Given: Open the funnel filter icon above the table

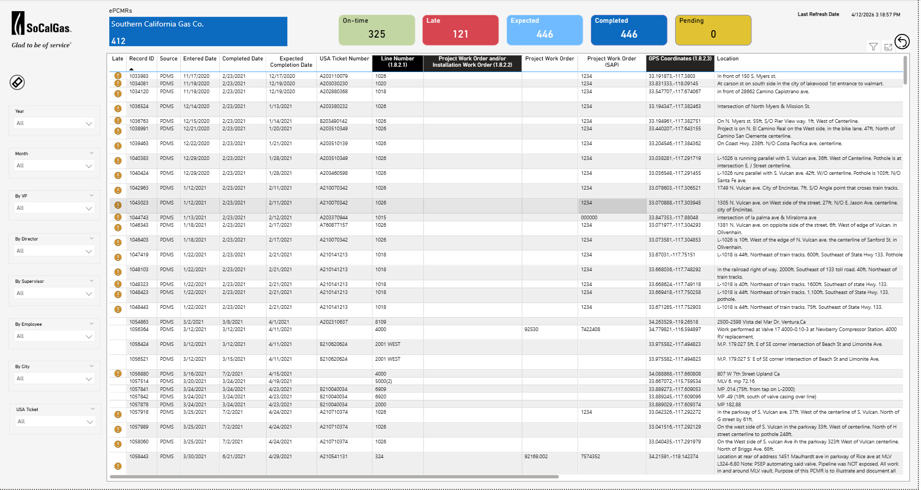Looking at the screenshot, I should 873,47.
